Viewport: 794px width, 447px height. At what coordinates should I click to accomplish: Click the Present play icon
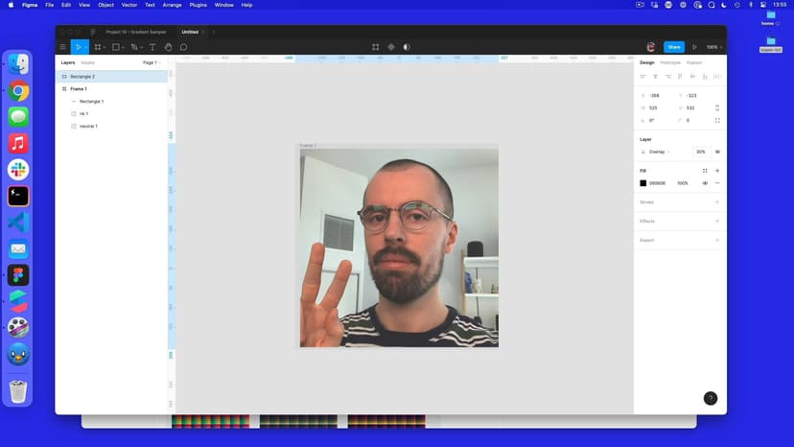[694, 47]
